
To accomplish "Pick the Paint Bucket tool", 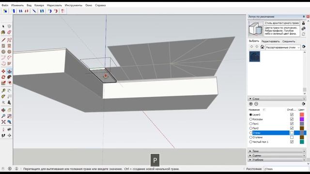I will [3, 32].
